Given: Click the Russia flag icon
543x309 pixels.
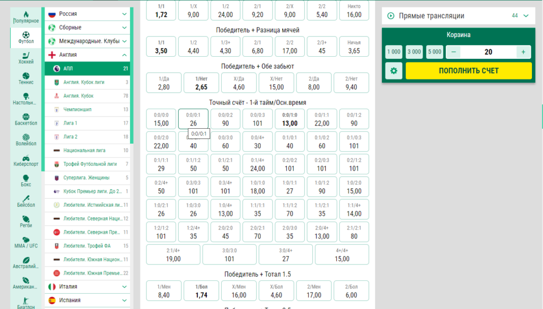Looking at the screenshot, I should point(52,14).
